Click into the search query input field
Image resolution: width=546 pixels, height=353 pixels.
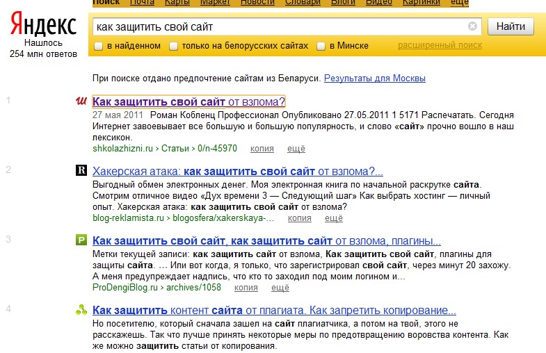pos(278,26)
